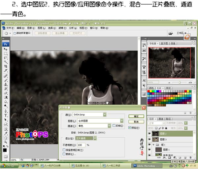Select the Type tool

(6, 115)
